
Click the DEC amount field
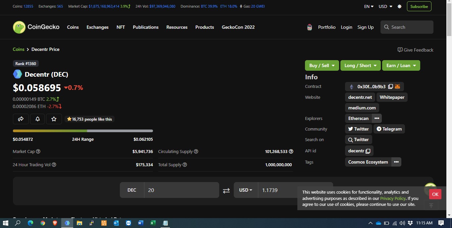181,190
